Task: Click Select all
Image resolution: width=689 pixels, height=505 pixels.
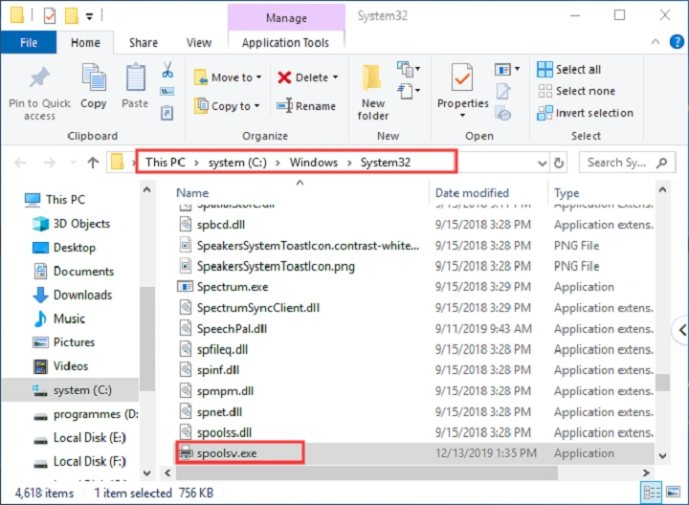Action: [569, 70]
